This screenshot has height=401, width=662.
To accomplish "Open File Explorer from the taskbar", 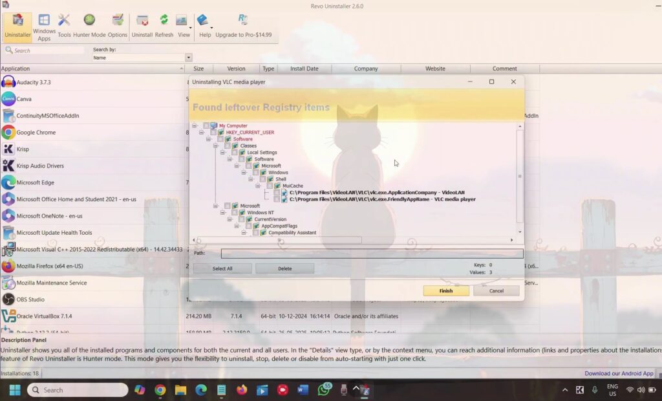I will [181, 389].
